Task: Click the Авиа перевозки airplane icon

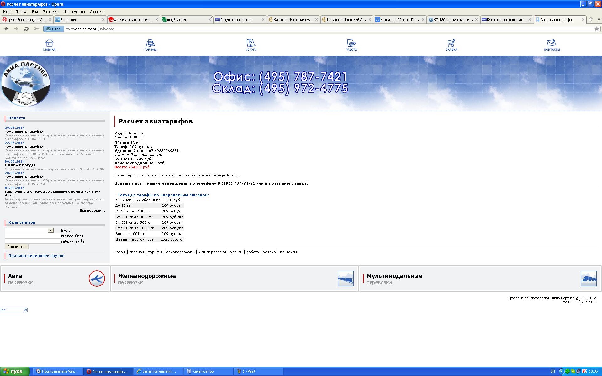Action: (97, 279)
